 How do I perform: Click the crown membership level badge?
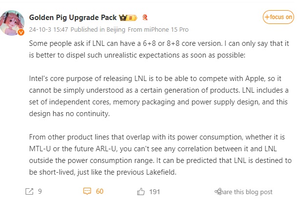coord(128,18)
